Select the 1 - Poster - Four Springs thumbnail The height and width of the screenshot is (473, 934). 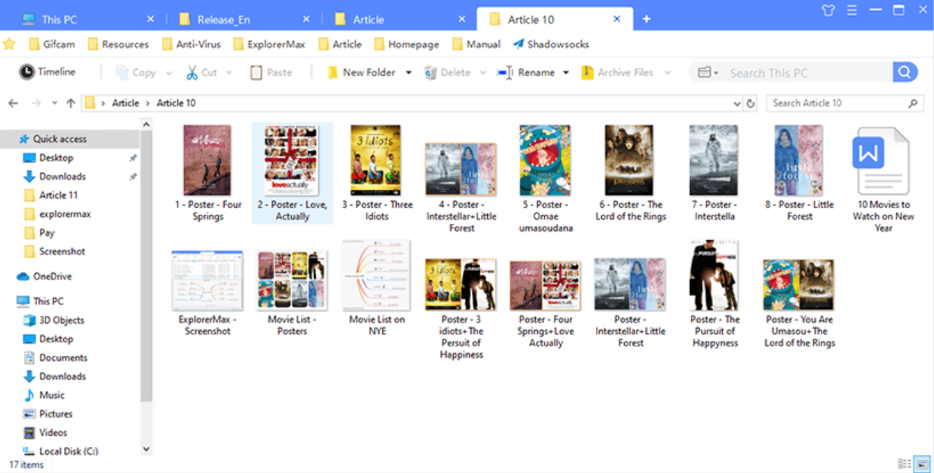point(207,160)
